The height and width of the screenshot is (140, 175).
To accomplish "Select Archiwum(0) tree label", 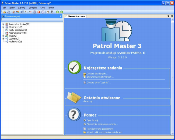I will 15,42.
